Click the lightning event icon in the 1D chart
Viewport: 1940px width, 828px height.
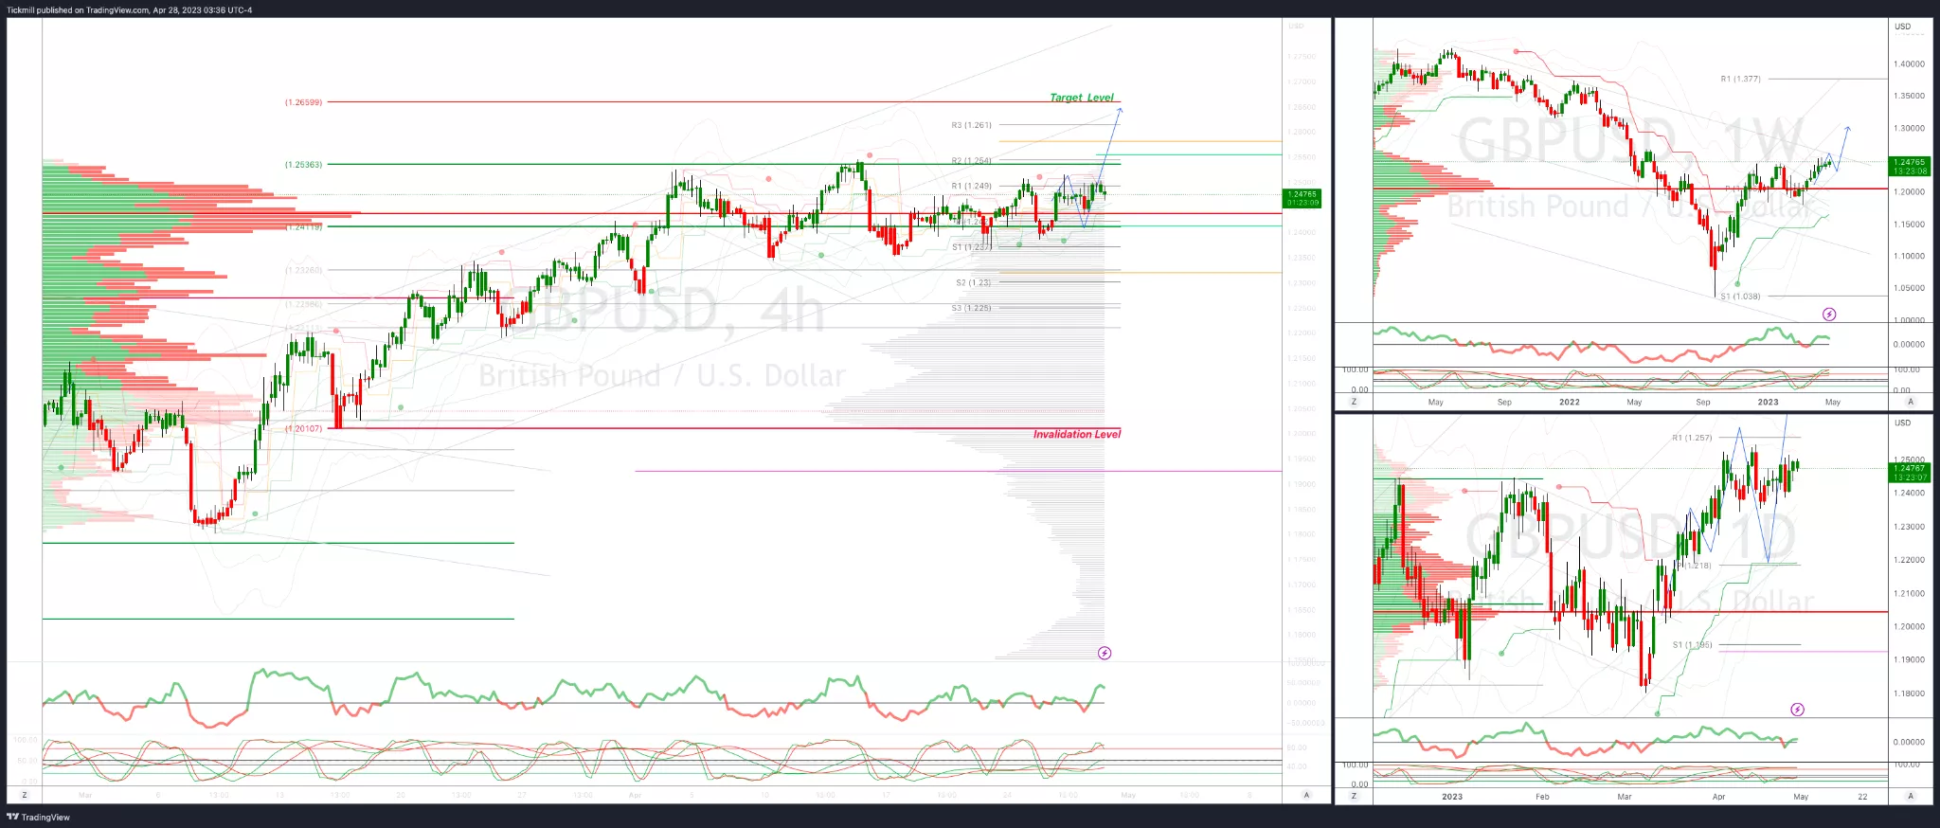click(x=1797, y=710)
